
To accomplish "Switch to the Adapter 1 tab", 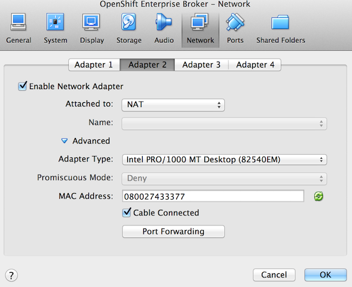I will [x=94, y=65].
